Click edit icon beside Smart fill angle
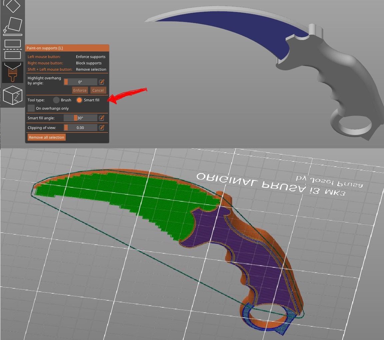This screenshot has width=384, height=340. pyautogui.click(x=102, y=118)
